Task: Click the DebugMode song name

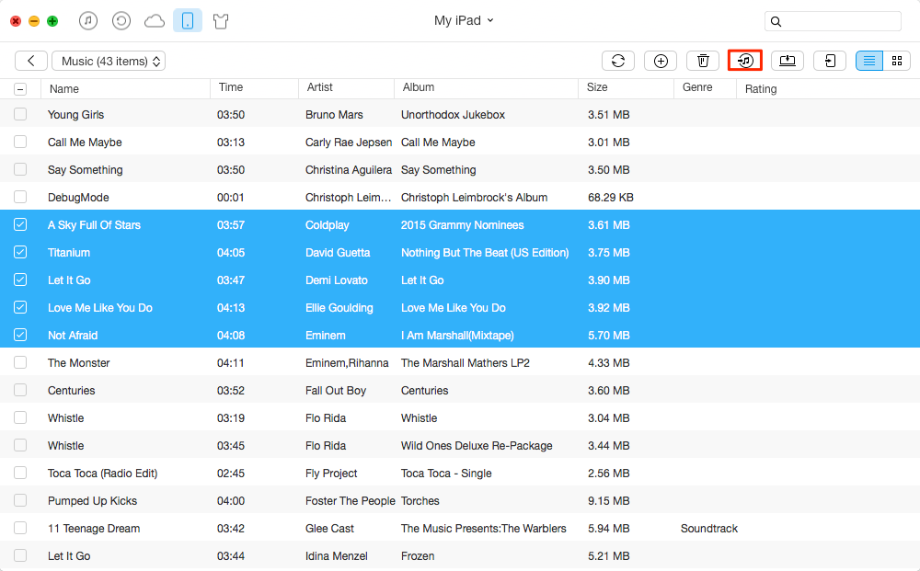Action: [x=78, y=198]
